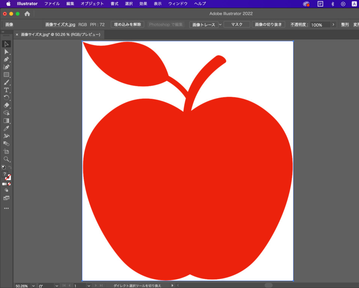The height and width of the screenshot is (288, 359).
Task: Select the Live Paint / blend shapes tool
Action: [x=6, y=144]
